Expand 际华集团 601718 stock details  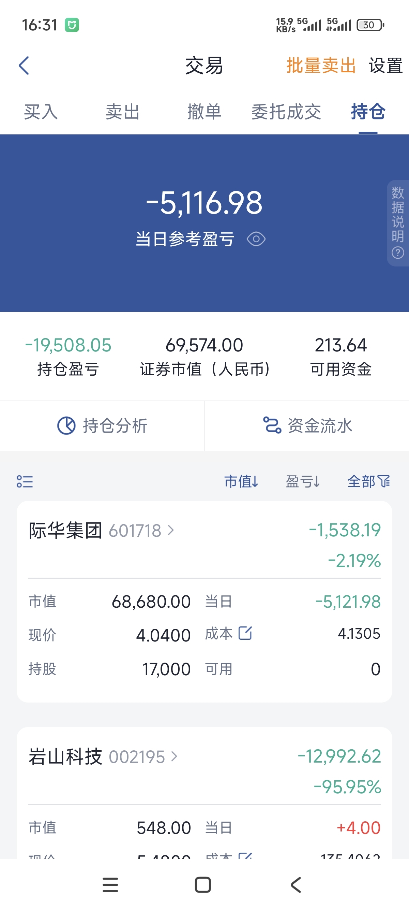[x=101, y=531]
